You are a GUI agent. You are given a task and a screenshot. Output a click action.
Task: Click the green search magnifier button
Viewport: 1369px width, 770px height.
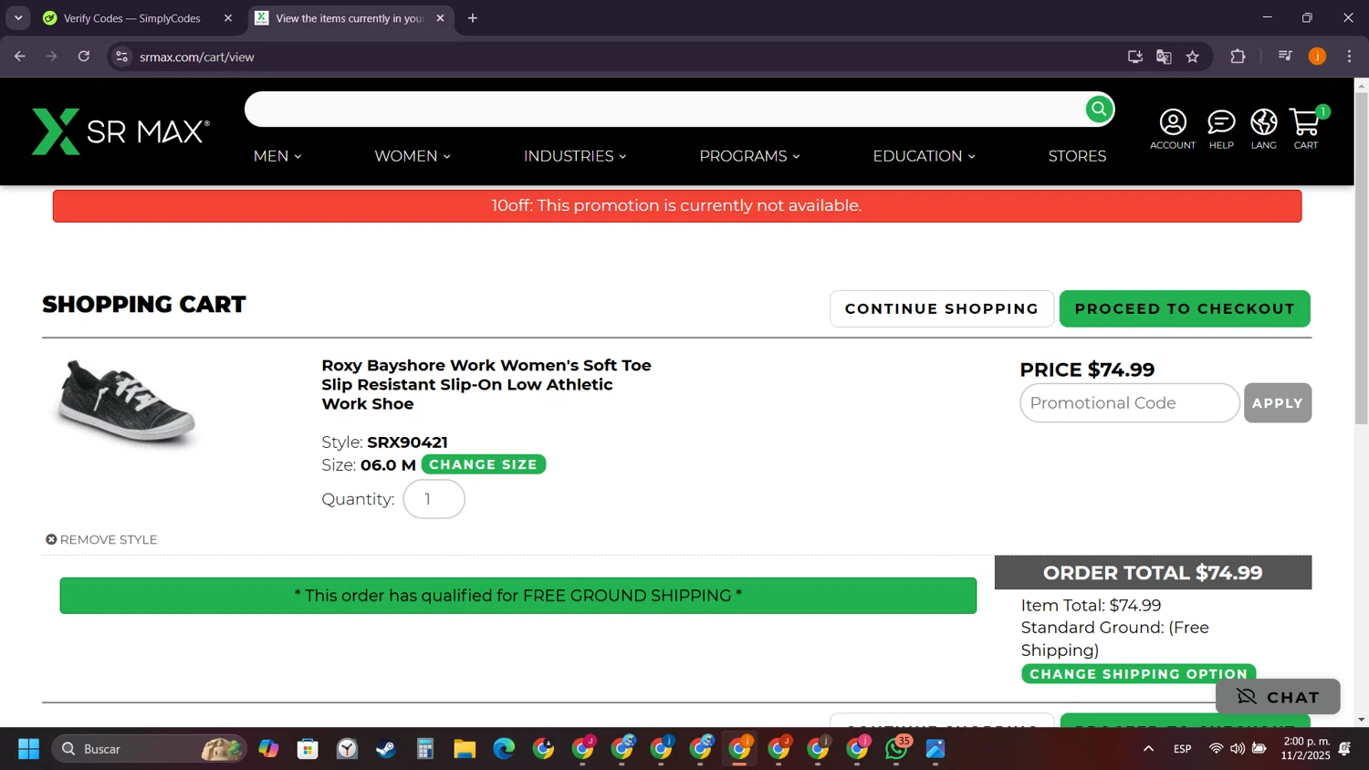(1099, 109)
